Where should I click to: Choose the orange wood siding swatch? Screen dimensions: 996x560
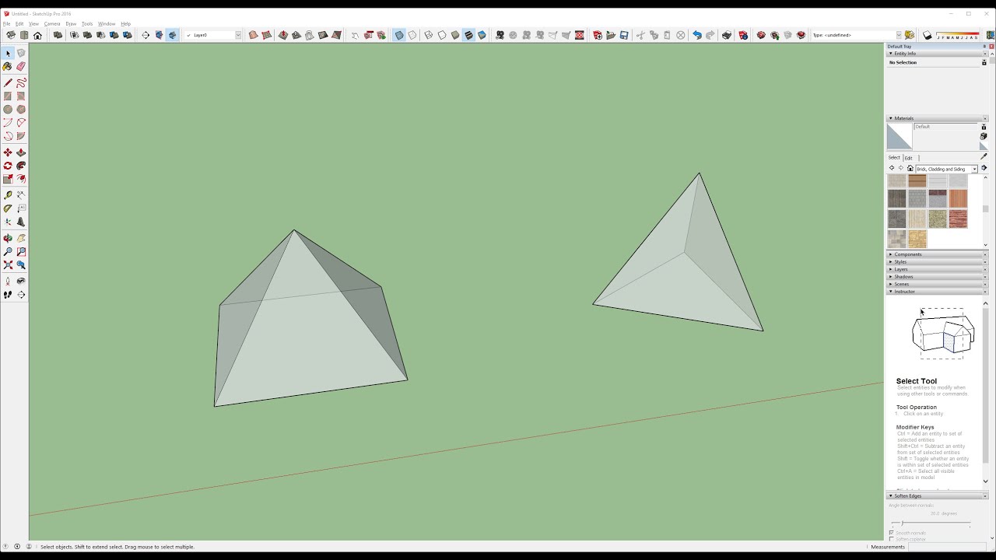point(958,199)
